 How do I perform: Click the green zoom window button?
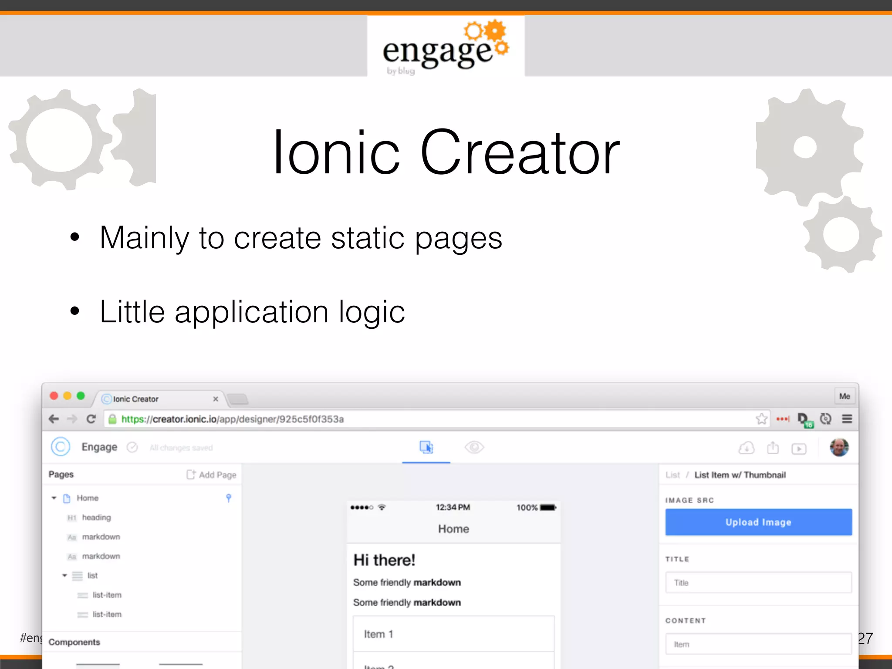(81, 395)
